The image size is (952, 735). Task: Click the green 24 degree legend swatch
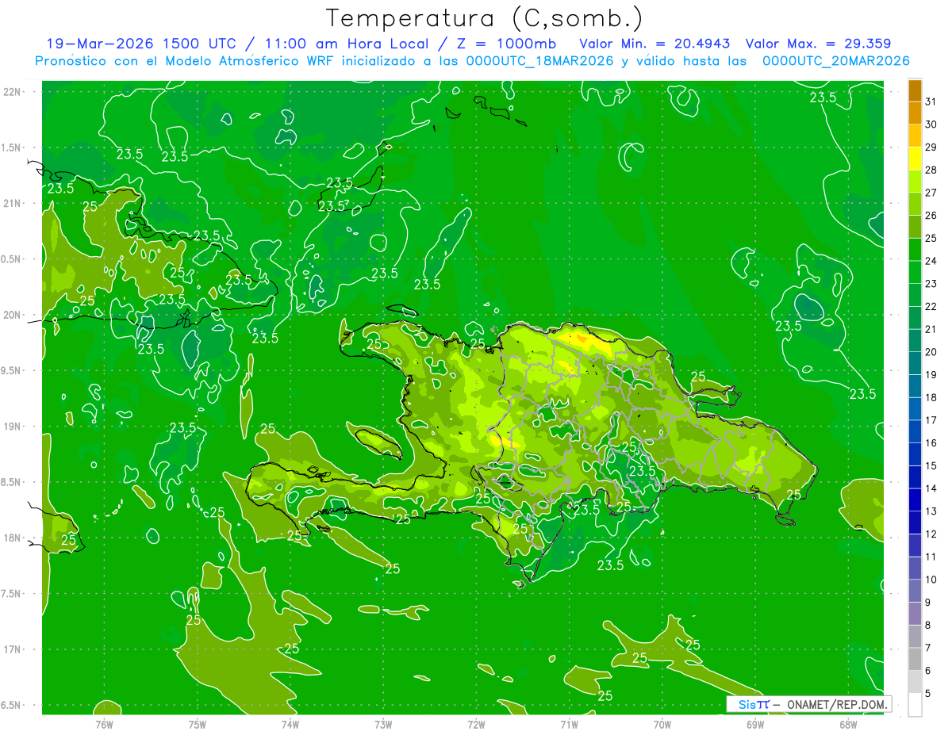915,250
